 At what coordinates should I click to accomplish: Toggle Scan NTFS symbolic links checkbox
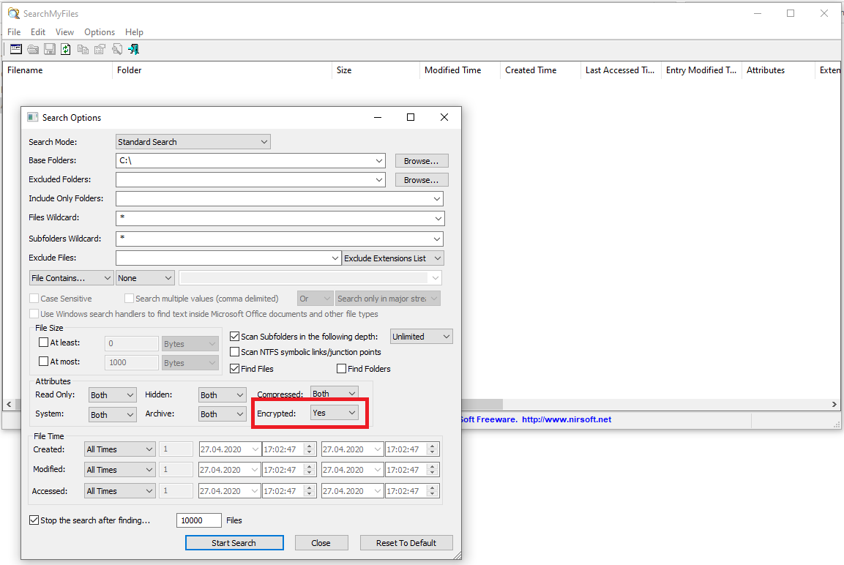point(235,352)
